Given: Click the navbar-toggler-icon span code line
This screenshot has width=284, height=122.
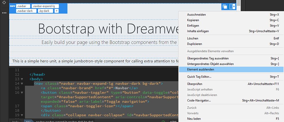Looking at the screenshot, I should (x=87, y=106).
